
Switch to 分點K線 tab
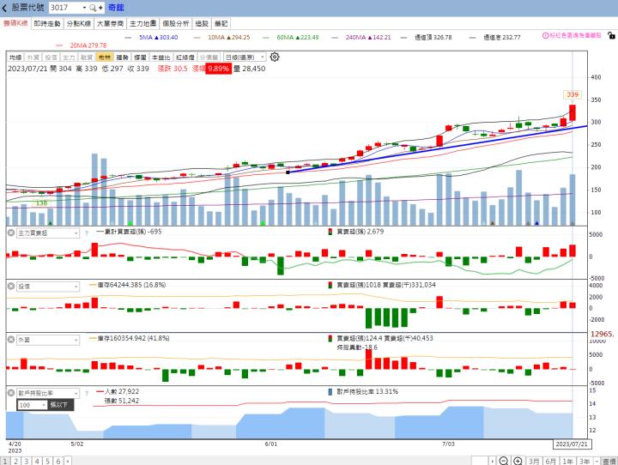pyautogui.click(x=79, y=23)
